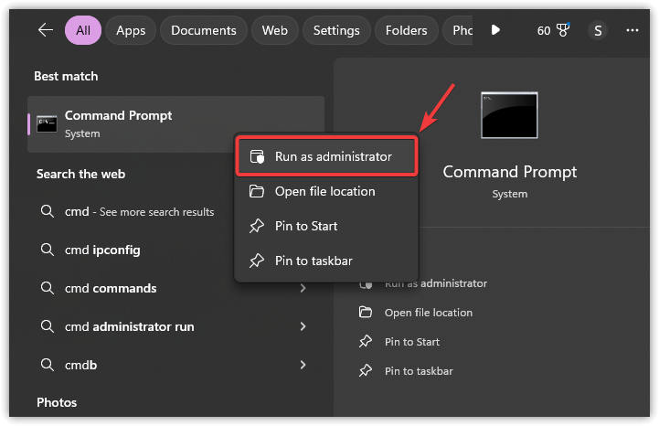Open the three-dot more options menu
The height and width of the screenshot is (426, 659).
coord(632,30)
